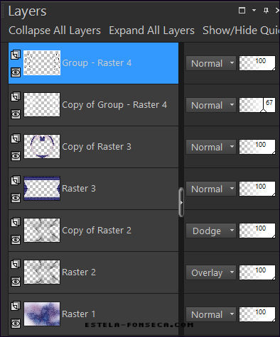Click layer type icon for Raster 1

point(16,306)
